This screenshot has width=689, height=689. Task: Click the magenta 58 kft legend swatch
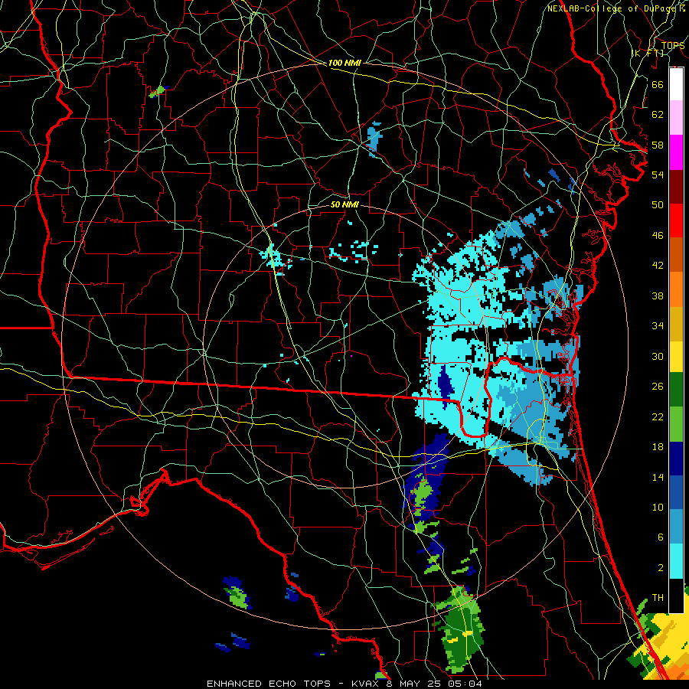click(676, 152)
